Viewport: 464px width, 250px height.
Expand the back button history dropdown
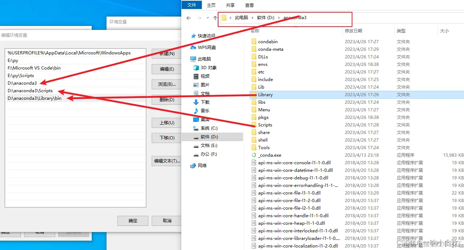coord(208,17)
